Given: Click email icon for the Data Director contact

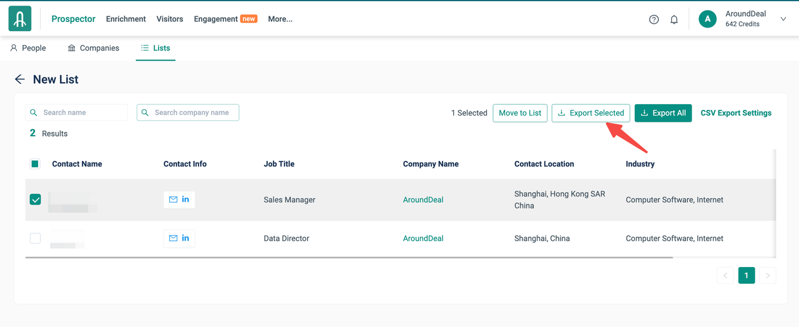Looking at the screenshot, I should tap(174, 238).
